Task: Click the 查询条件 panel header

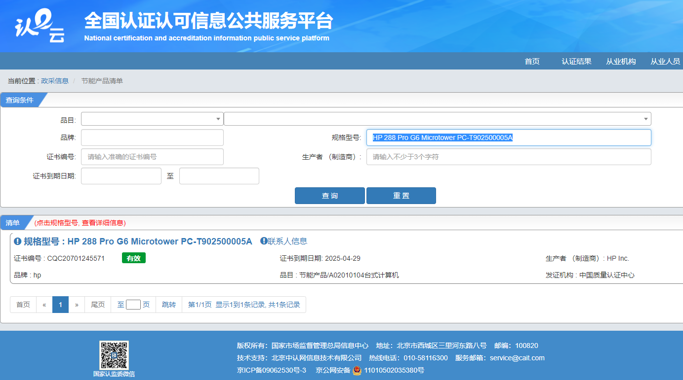Action: pos(20,100)
